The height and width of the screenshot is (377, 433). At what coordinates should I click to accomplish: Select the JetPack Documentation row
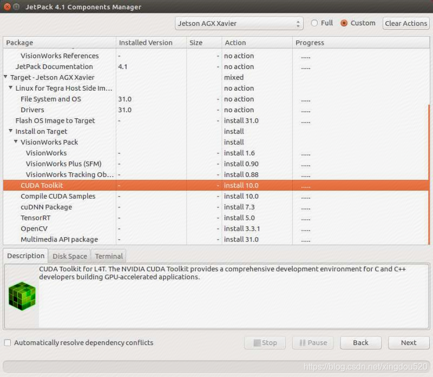point(215,66)
